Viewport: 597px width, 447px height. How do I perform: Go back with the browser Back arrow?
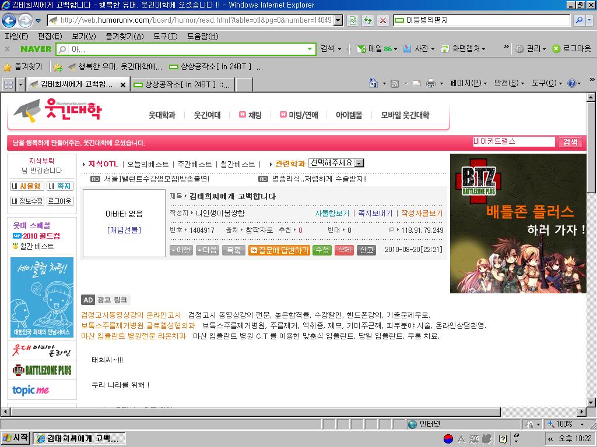(x=9, y=20)
